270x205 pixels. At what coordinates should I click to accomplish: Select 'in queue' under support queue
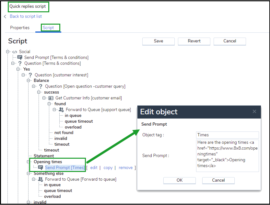(x=73, y=116)
